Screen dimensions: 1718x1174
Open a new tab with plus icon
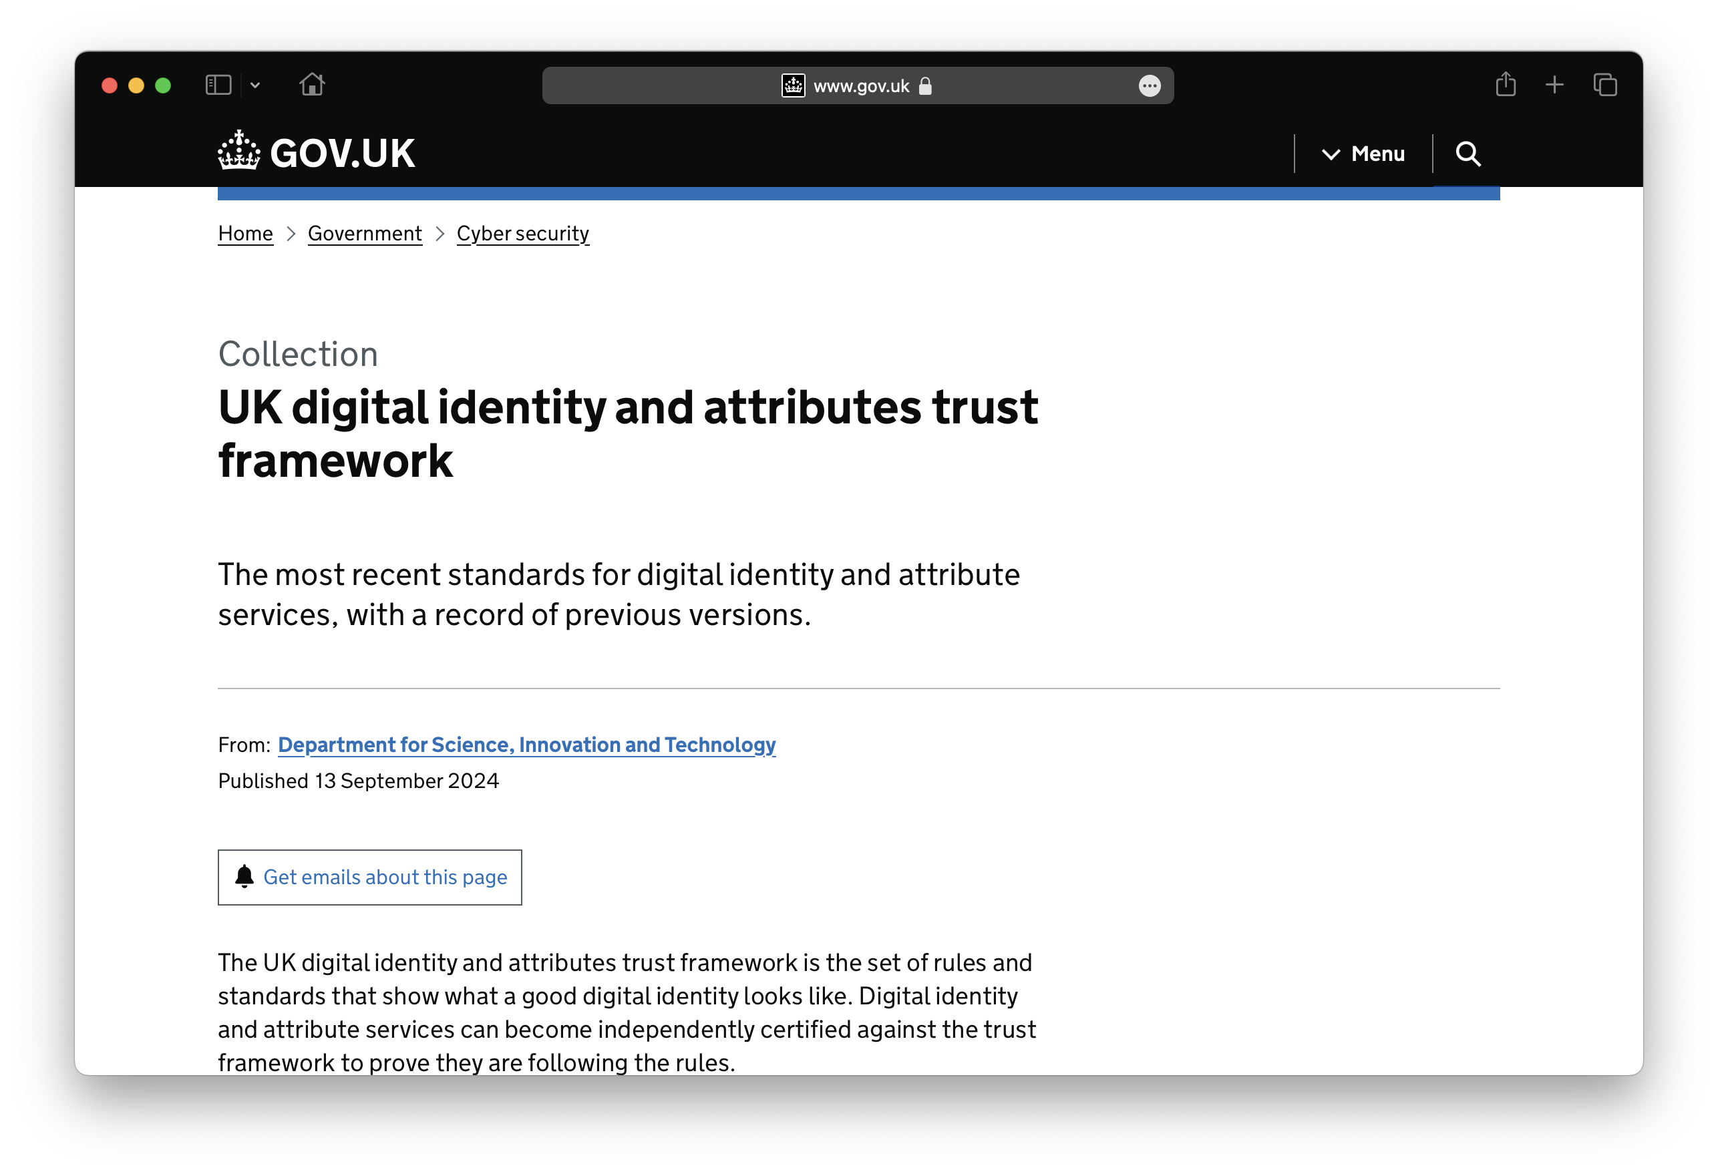coord(1554,85)
